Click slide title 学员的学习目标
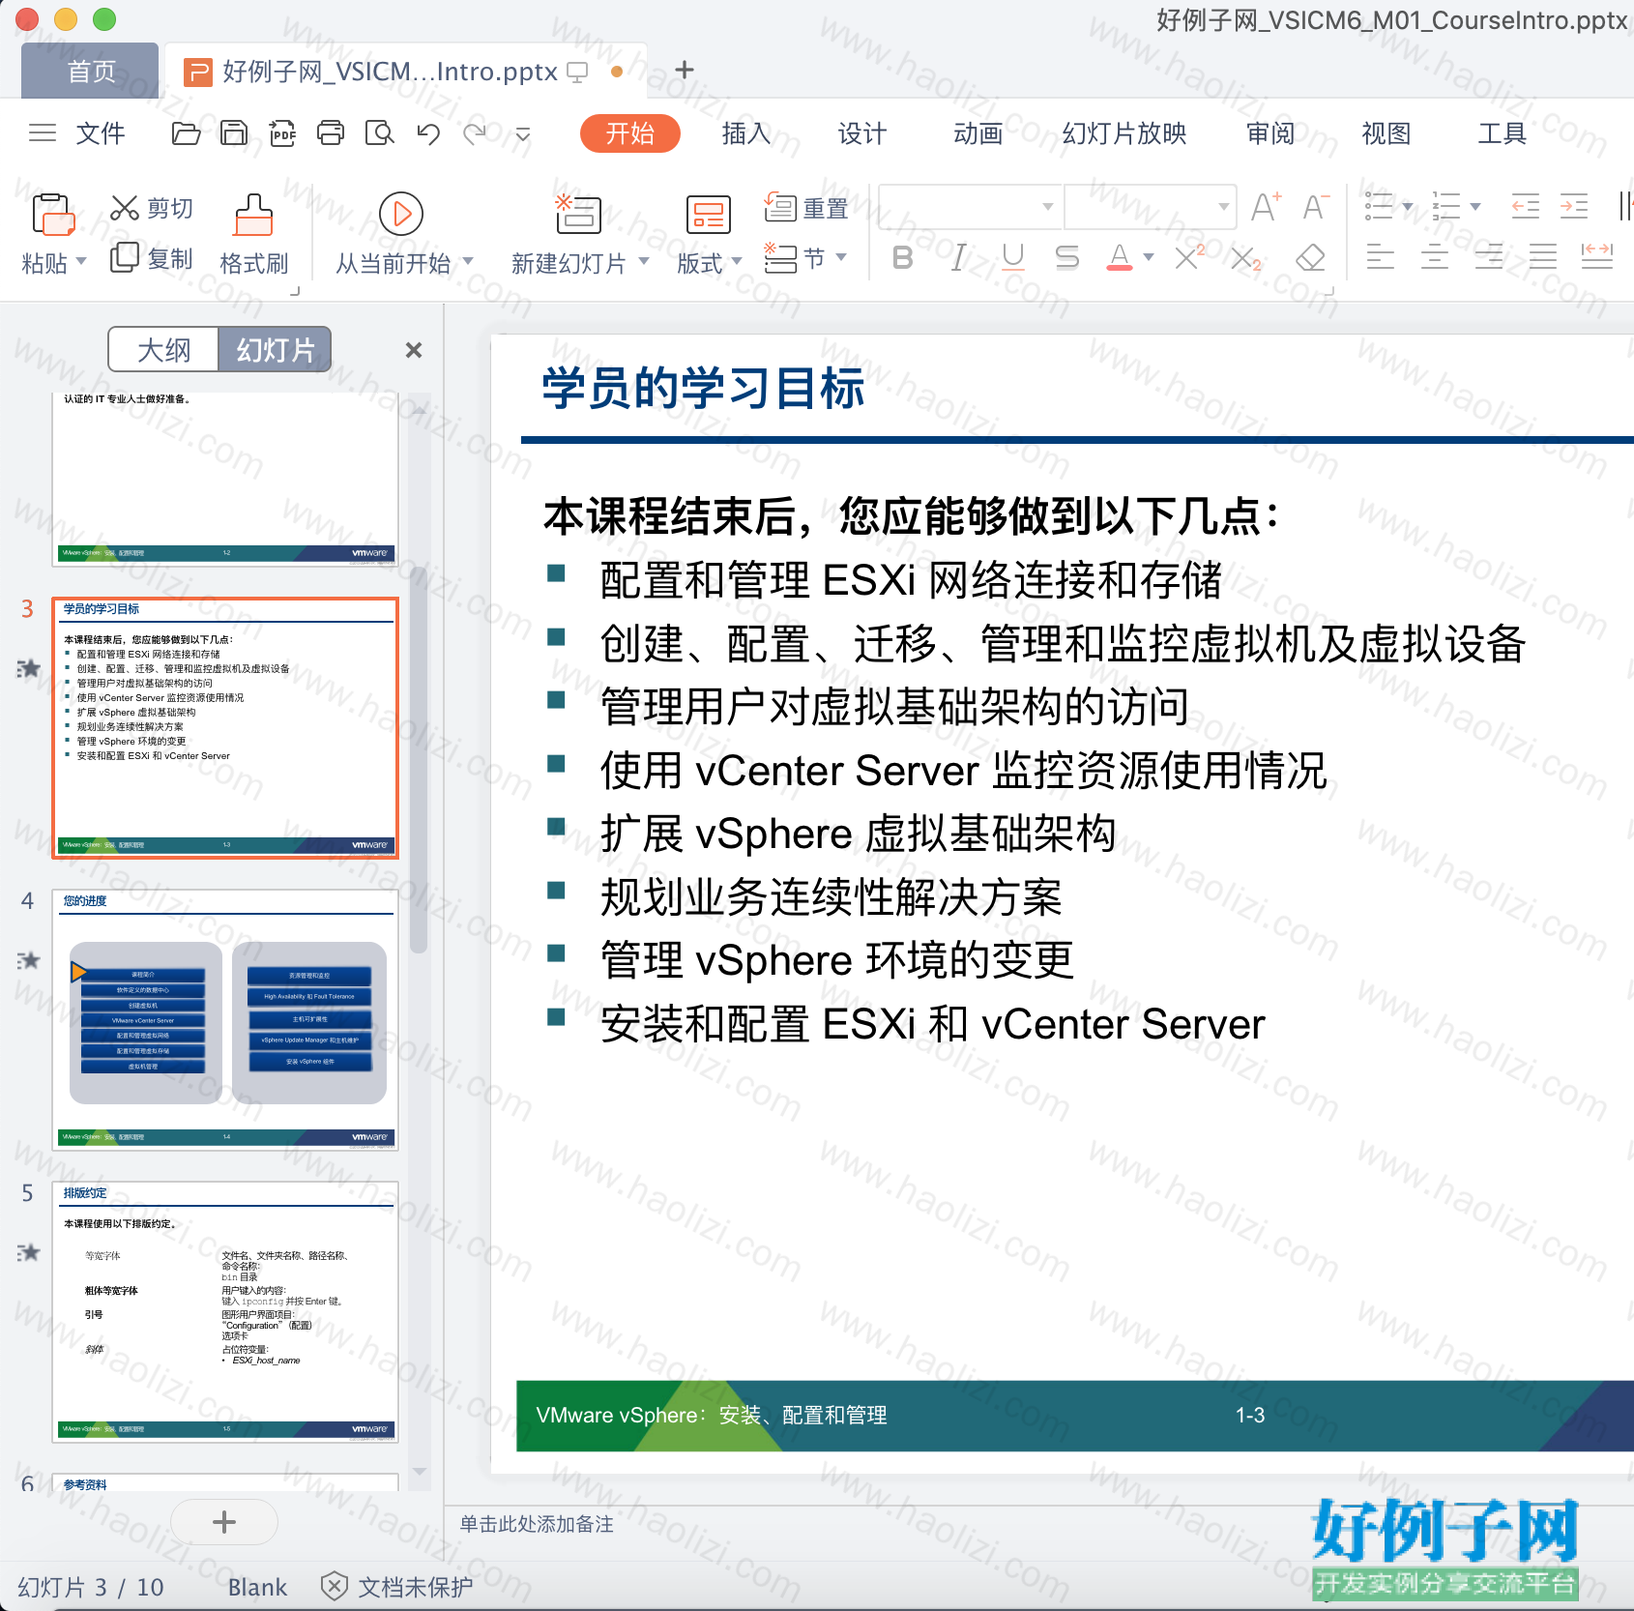Screen dimensions: 1634x1611 703,389
